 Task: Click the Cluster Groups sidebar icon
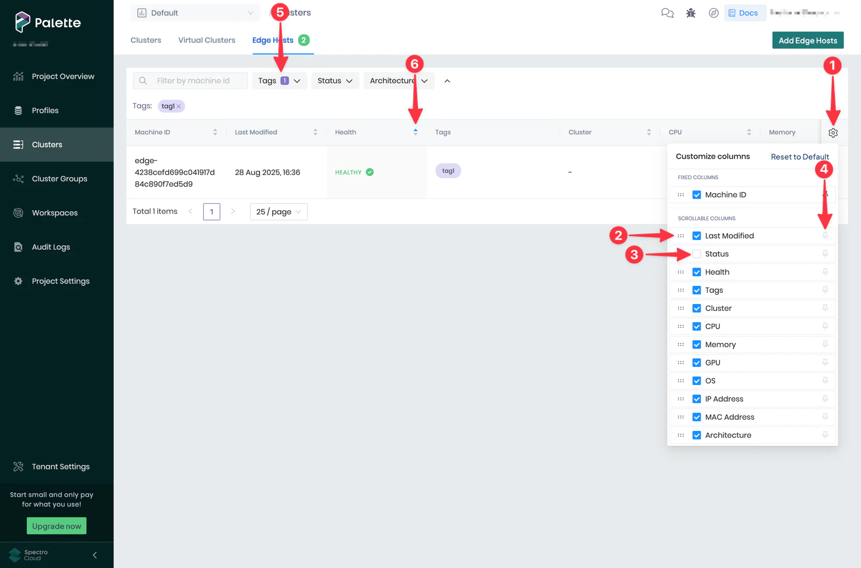pyautogui.click(x=18, y=179)
